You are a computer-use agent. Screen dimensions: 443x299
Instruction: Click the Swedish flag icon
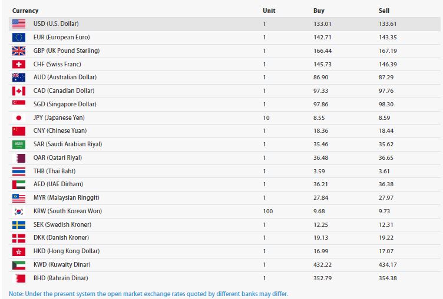[x=19, y=225]
